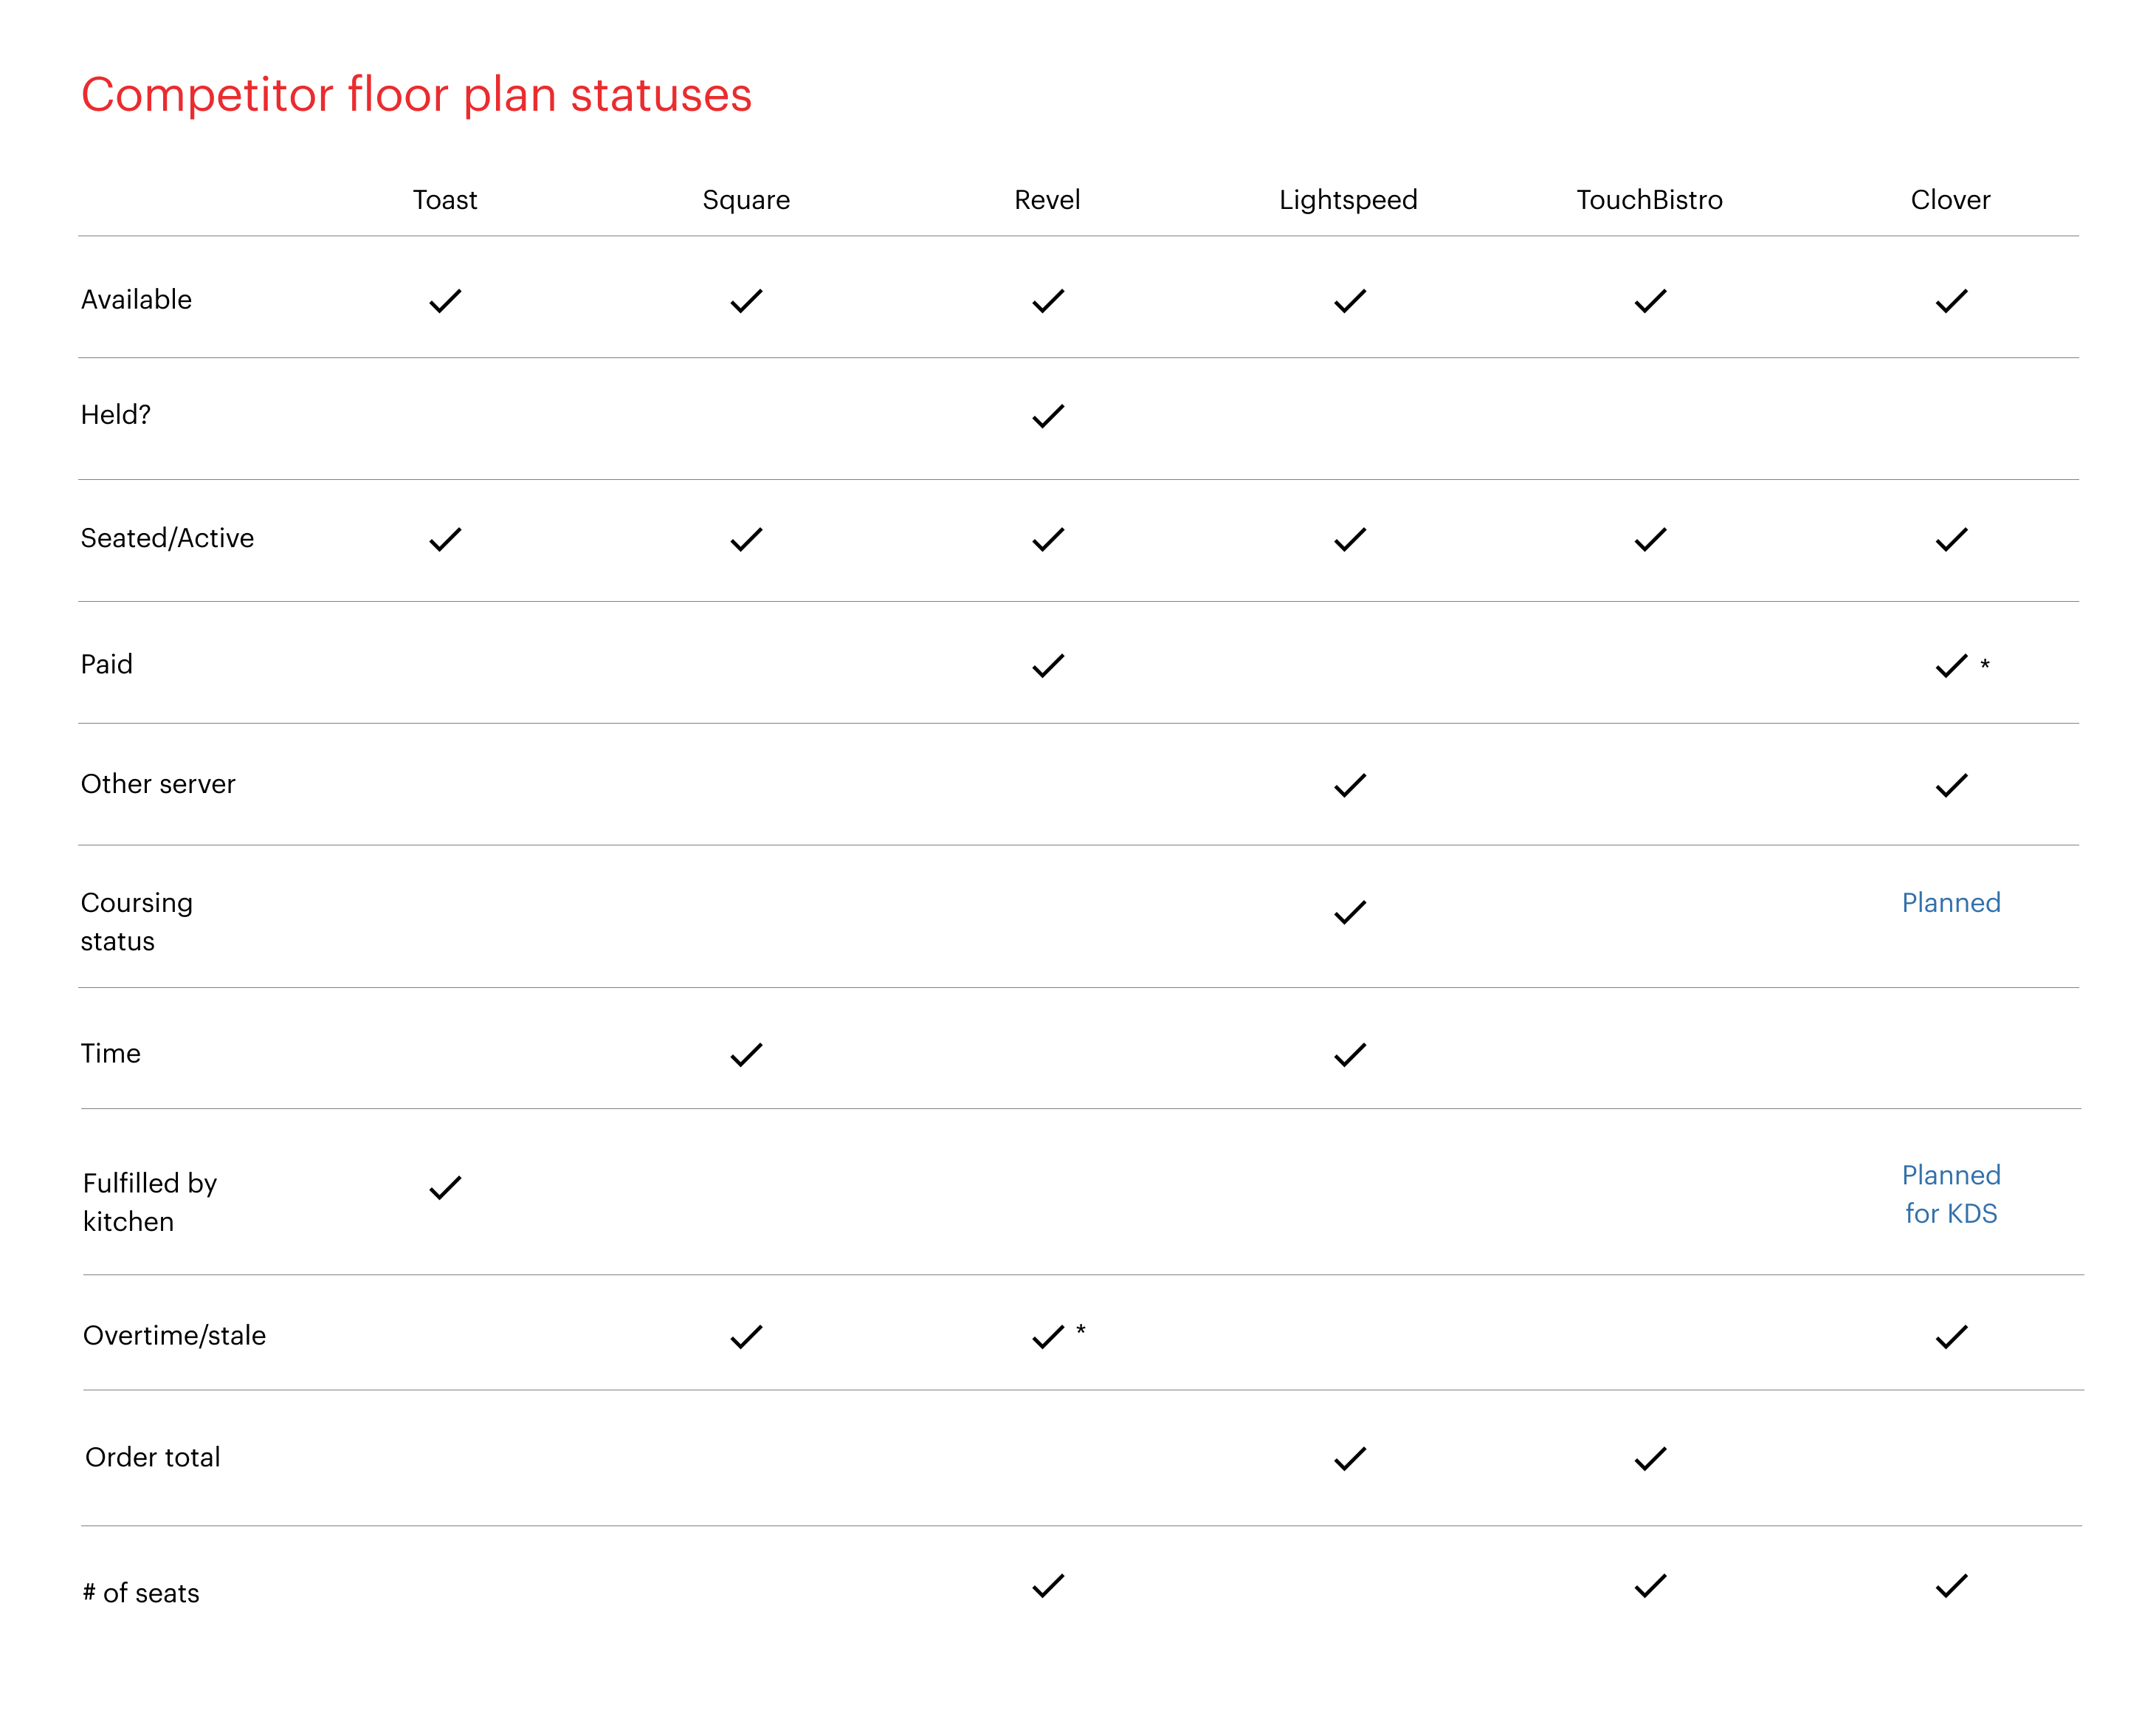The width and height of the screenshot is (2156, 1716).
Task: Select the TouchBistro column header
Action: (1650, 200)
